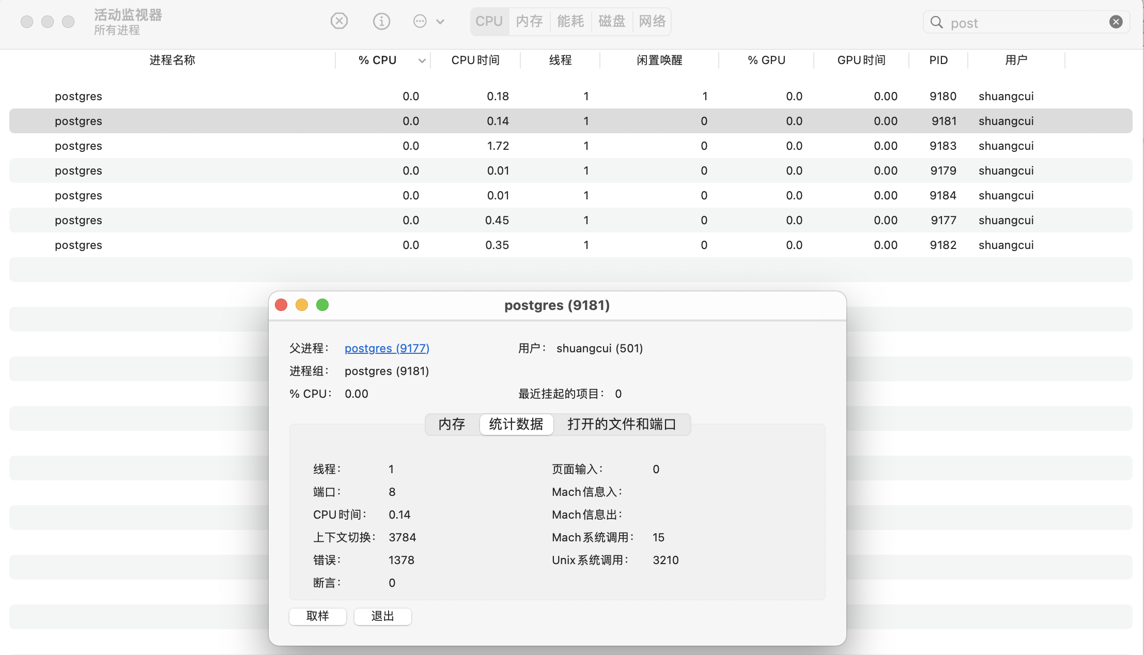The image size is (1144, 655).
Task: Select 打开的文件和端口 tab in dialog
Action: point(622,424)
